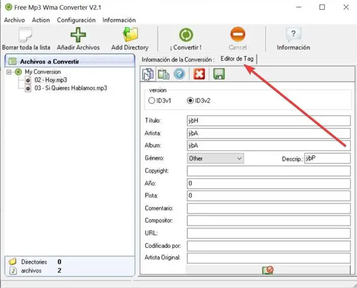Open the Archivo menu
Image resolution: width=357 pixels, height=288 pixels.
(14, 20)
